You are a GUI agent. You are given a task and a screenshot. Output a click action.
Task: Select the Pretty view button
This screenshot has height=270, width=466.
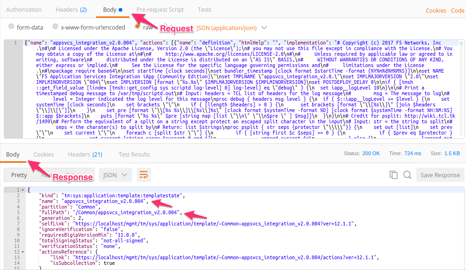click(19, 175)
